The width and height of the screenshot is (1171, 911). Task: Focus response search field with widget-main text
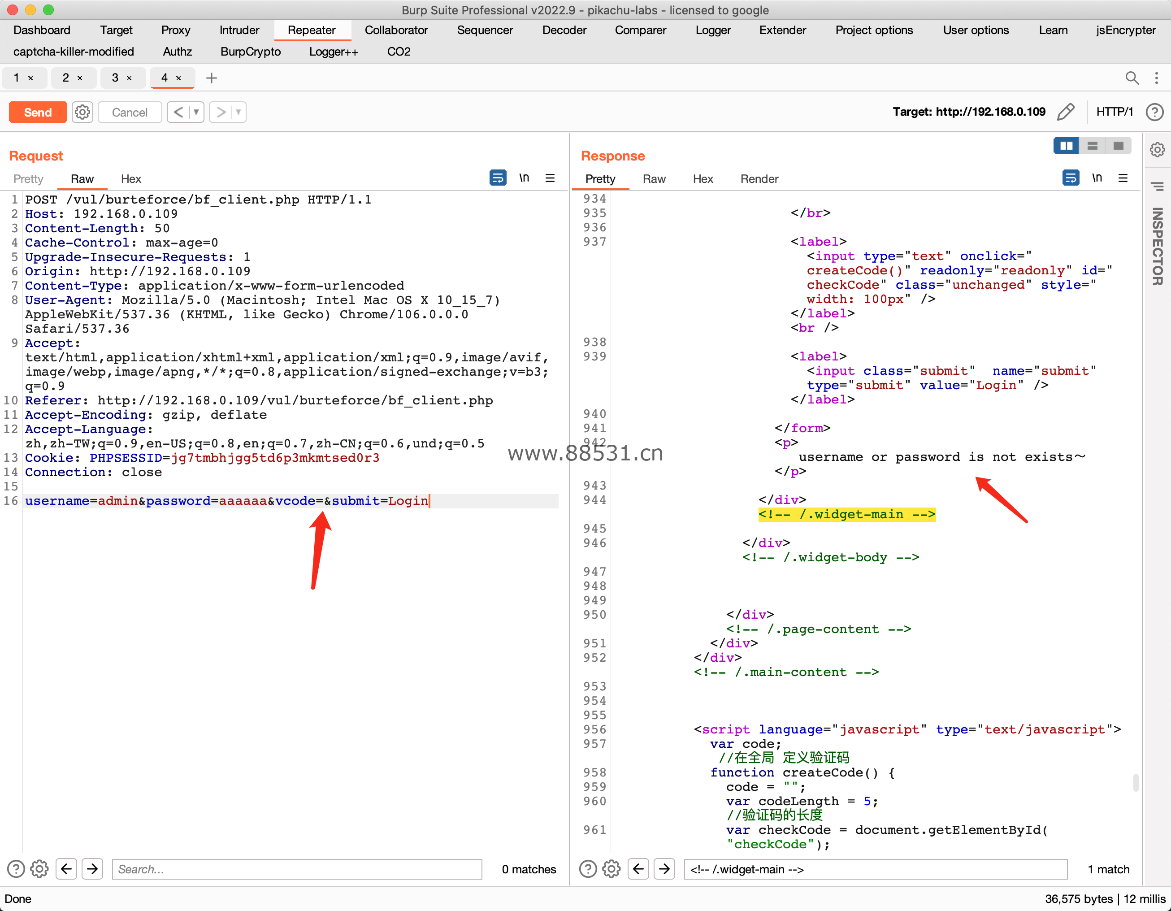click(876, 869)
